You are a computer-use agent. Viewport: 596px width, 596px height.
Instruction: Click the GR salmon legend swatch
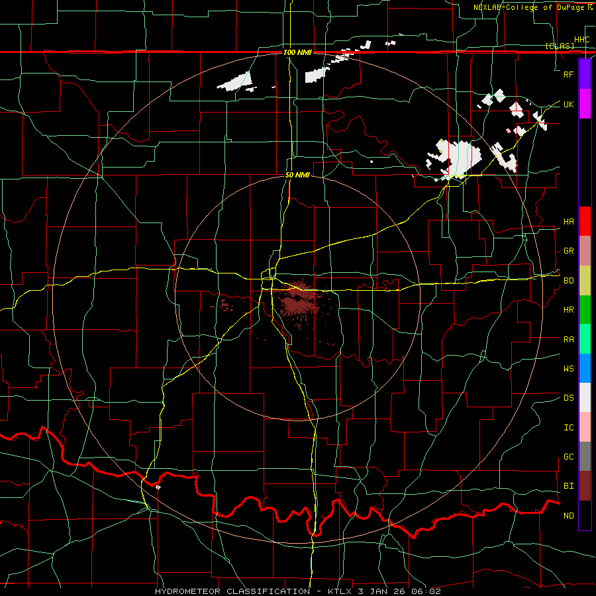[585, 251]
